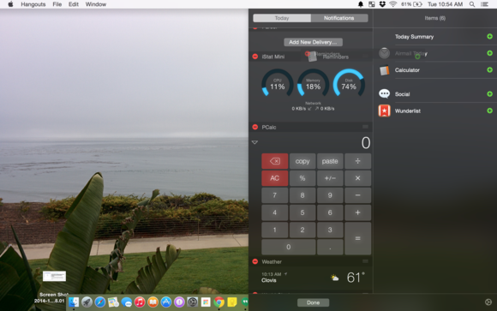Click the notification bell menu bar icon
Viewport: 497px width, 311px height.
pyautogui.click(x=361, y=4)
